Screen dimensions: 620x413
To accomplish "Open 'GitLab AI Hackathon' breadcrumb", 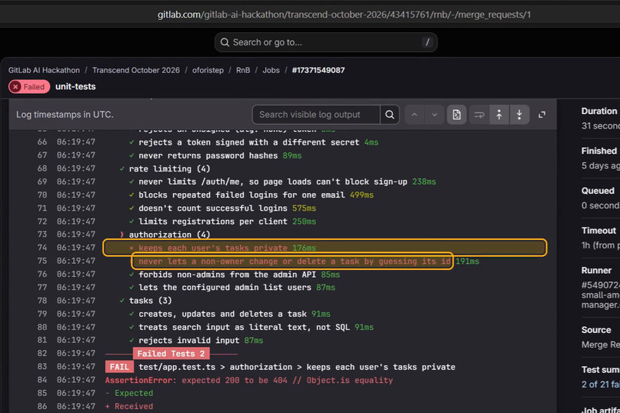I will pos(44,70).
